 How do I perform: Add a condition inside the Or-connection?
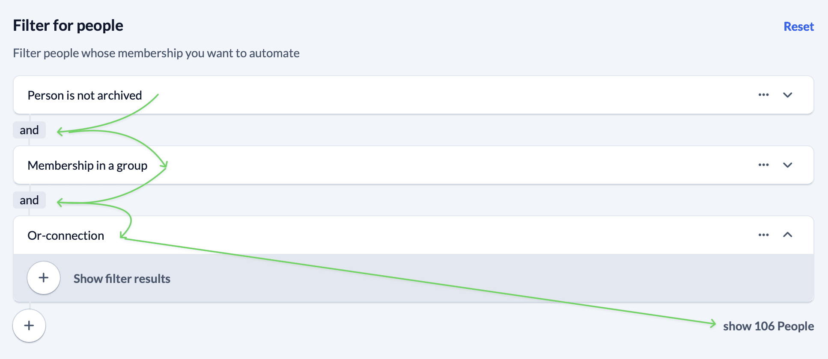(x=43, y=278)
